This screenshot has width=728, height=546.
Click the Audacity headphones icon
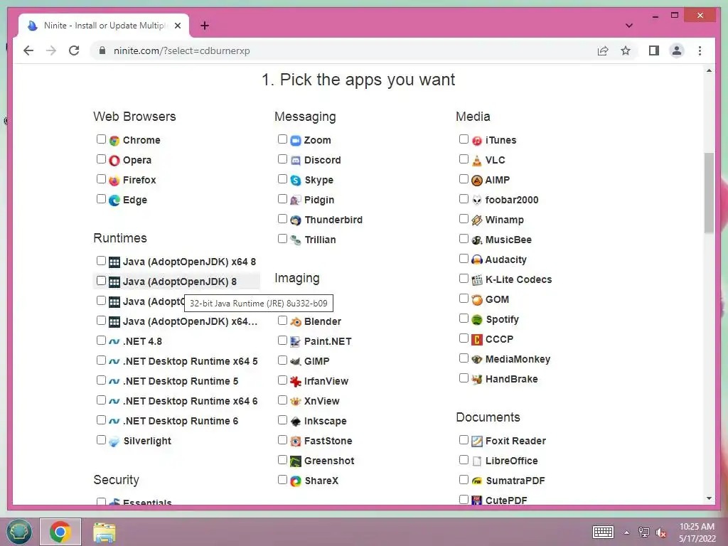[x=477, y=259]
